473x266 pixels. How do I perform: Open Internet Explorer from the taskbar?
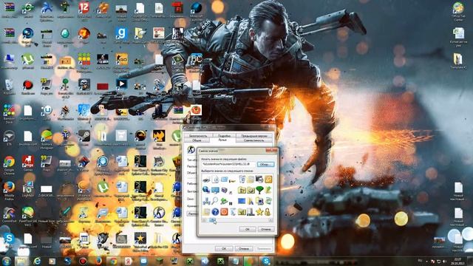tap(37, 261)
